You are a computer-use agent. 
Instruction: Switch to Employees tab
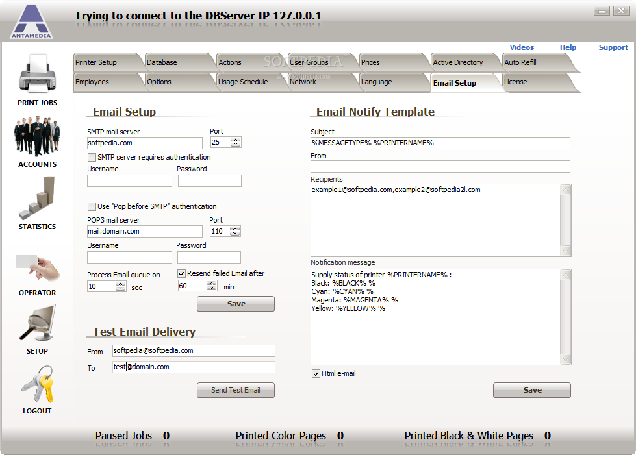click(108, 82)
